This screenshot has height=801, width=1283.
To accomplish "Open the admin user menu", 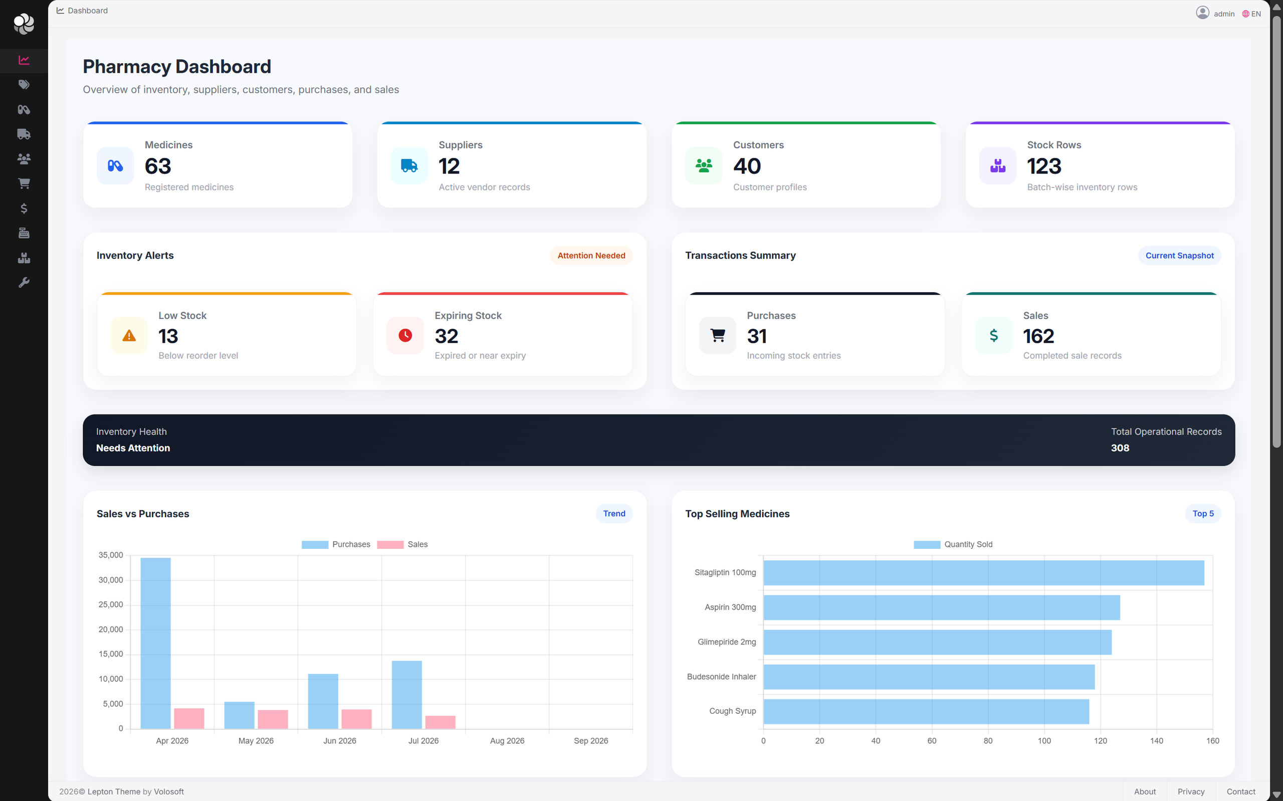I will click(x=1215, y=13).
